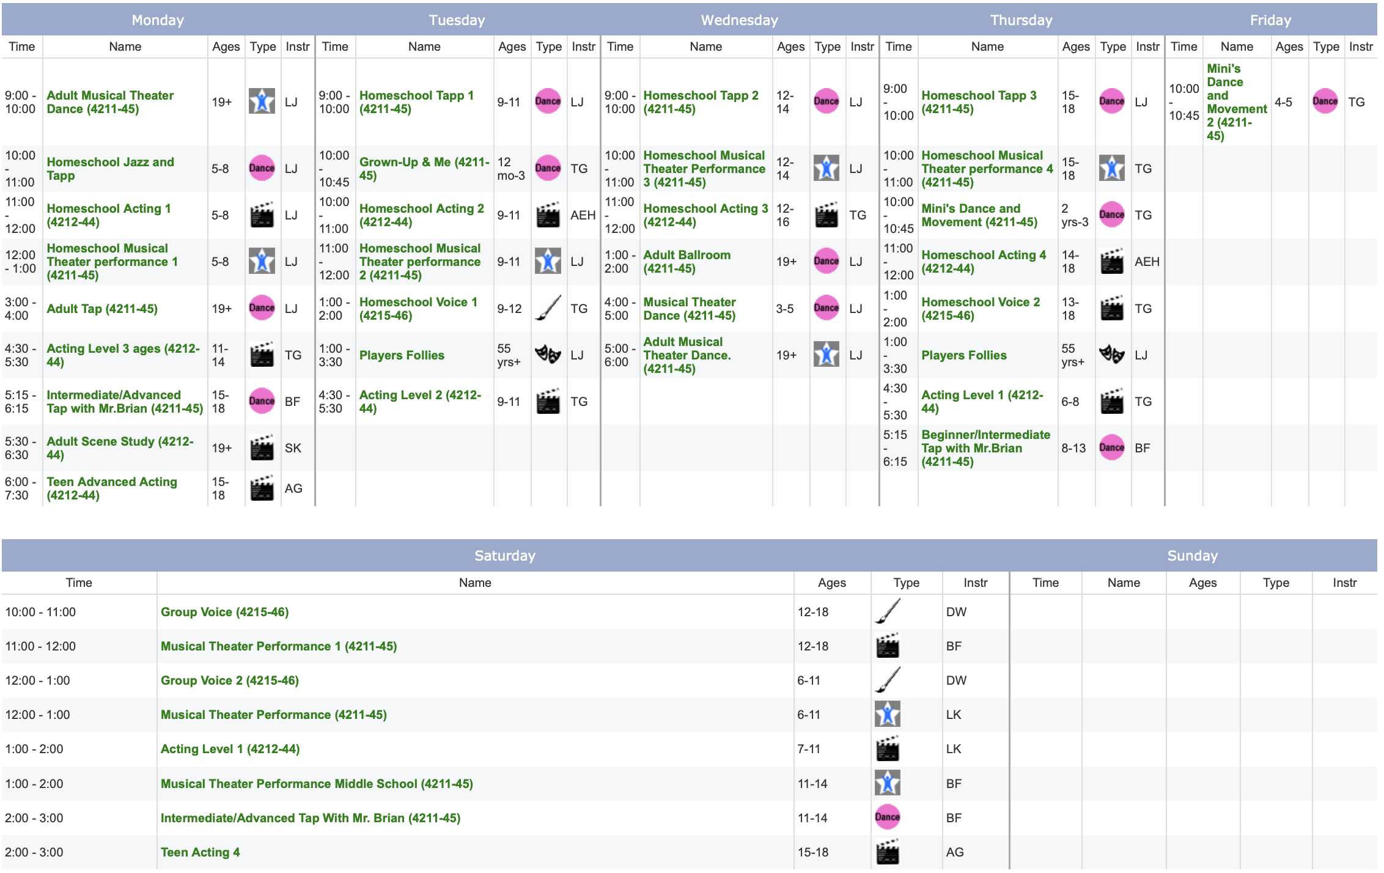The image size is (1384, 873).
Task: Click the Dance icon for Mini's Dance and Movement Thursday
Action: (1112, 215)
